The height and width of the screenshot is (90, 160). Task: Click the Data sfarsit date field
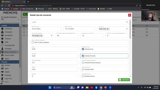79,29
